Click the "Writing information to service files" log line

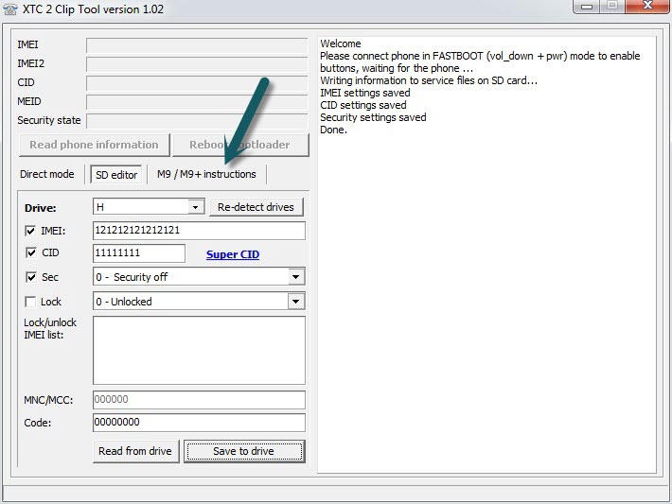point(429,80)
